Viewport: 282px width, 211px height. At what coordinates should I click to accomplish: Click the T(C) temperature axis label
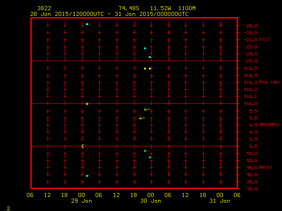[x=264, y=40]
